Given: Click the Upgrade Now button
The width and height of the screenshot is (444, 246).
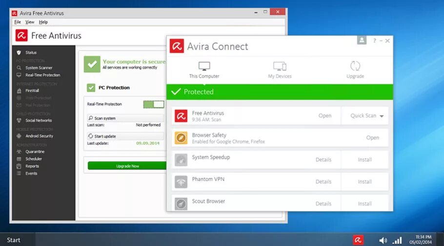Looking at the screenshot, I should [127, 166].
